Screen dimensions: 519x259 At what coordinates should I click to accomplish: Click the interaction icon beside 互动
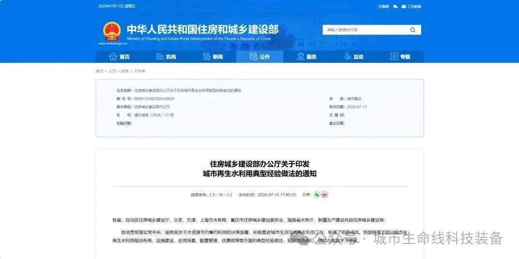coord(348,57)
